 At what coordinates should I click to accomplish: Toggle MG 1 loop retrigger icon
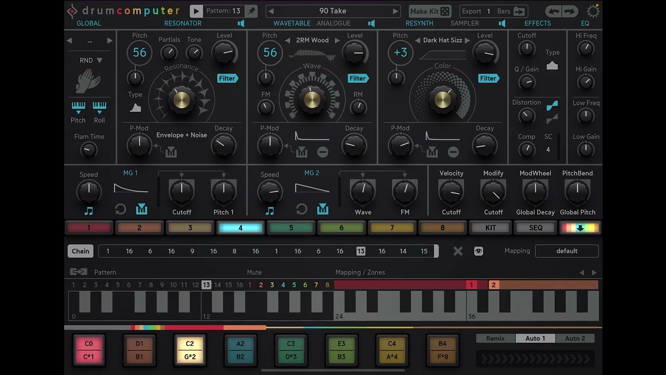click(120, 209)
